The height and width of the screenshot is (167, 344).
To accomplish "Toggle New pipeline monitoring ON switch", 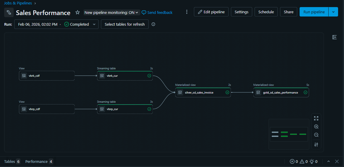I will coord(111,12).
